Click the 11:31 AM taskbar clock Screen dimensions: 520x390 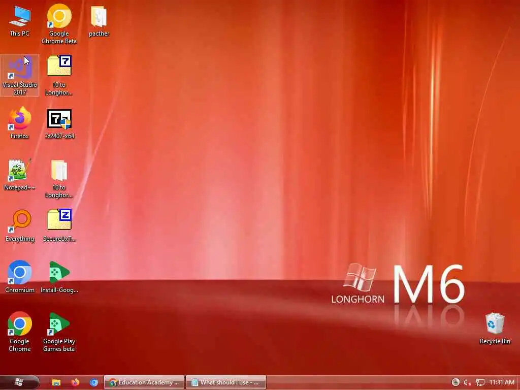tap(502, 382)
